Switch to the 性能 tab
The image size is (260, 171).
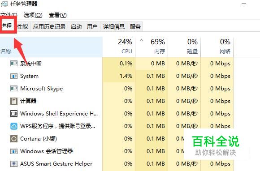pos(23,26)
